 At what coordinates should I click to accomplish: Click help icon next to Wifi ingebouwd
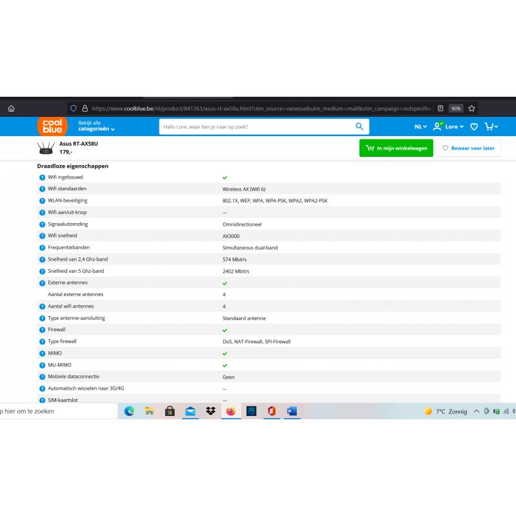(x=42, y=178)
